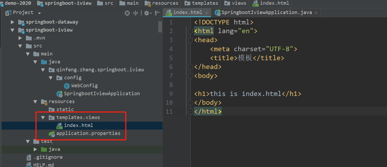Click the config package icon

pos(59,78)
